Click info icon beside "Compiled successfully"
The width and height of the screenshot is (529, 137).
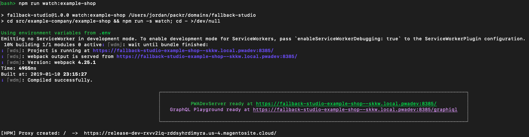coord(3,80)
